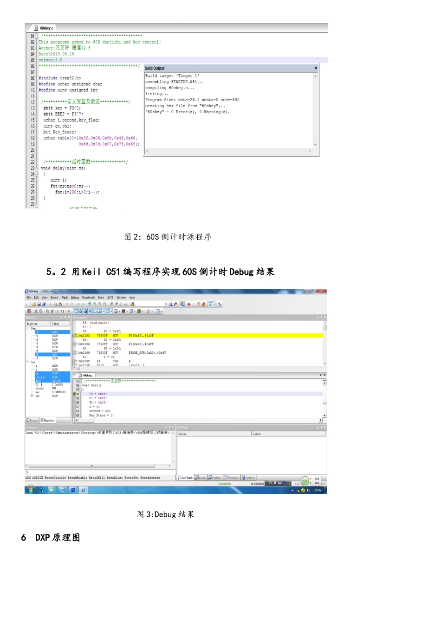Switch to the Registers tab
This screenshot has width=441, height=624.
[x=48, y=420]
